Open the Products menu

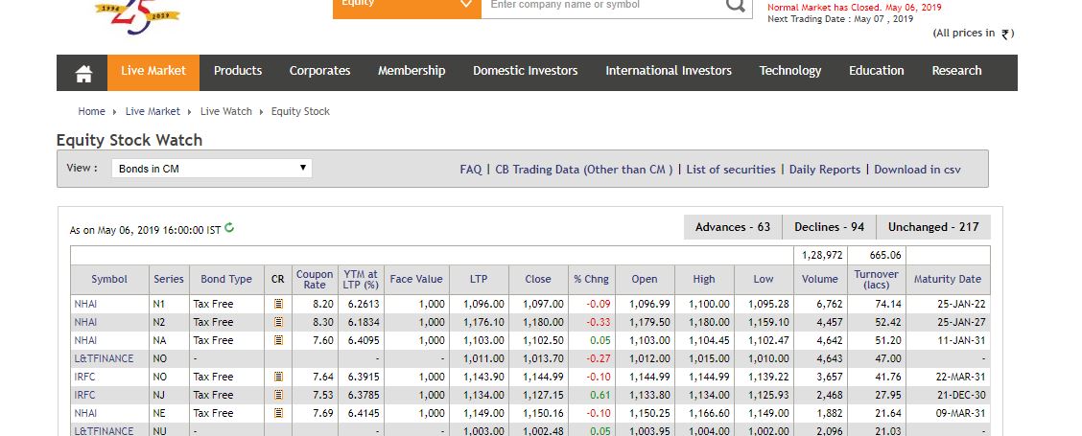tap(237, 70)
